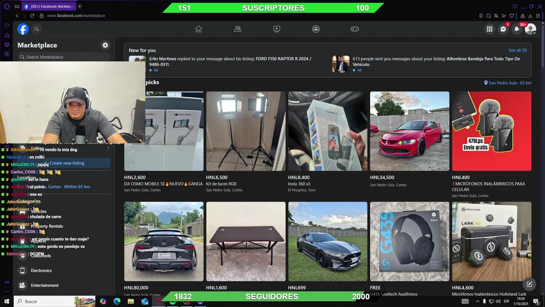Open the Groups icon in top navigation
The image size is (545, 307).
point(316,29)
